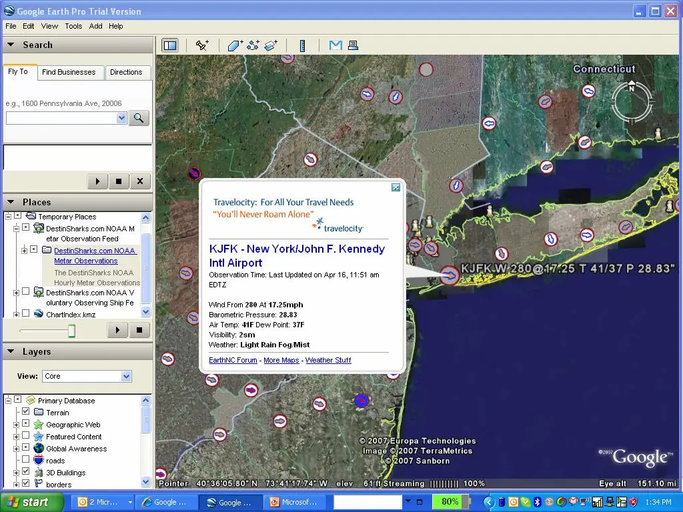This screenshot has width=683, height=512.
Task: Follow the More Maps link
Action: click(x=281, y=360)
